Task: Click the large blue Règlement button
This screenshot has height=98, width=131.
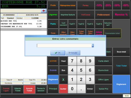Action: point(121,84)
